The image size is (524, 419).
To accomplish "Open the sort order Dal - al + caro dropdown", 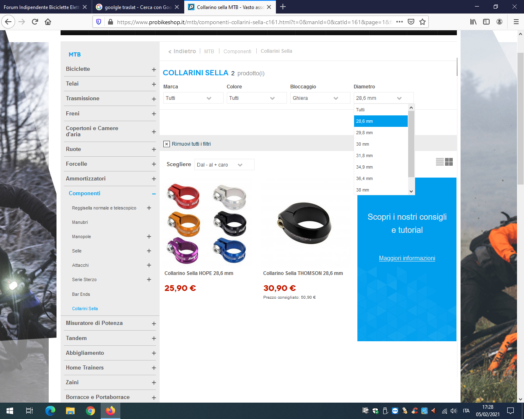I will [224, 164].
